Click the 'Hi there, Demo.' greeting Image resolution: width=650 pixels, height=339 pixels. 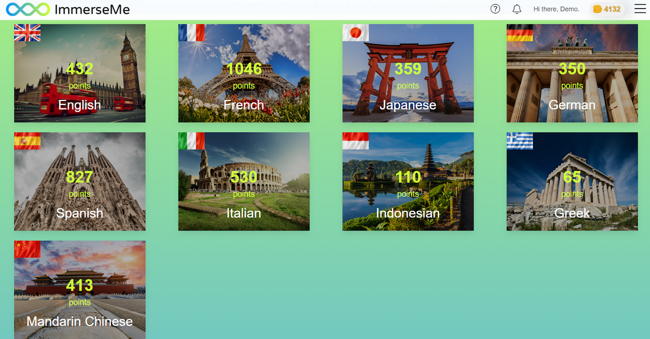(556, 9)
